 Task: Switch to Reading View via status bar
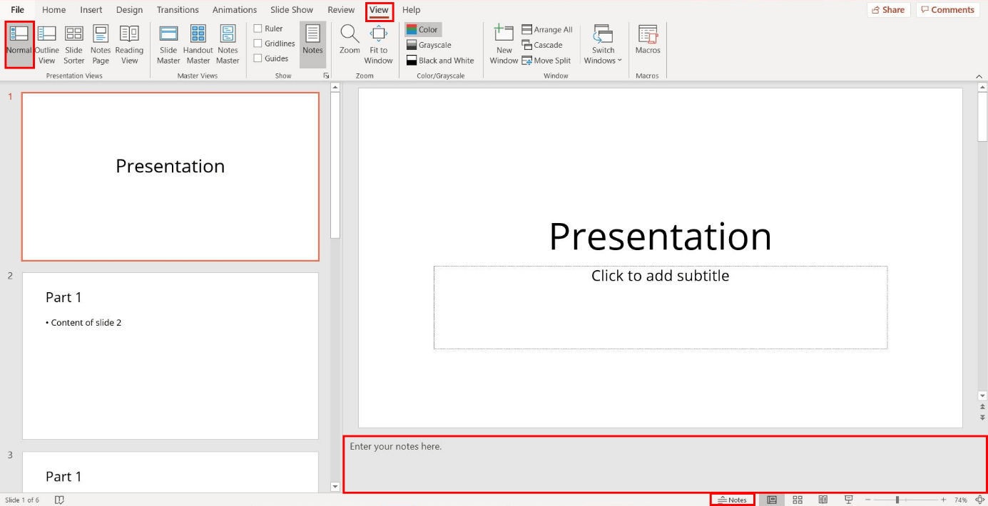tap(823, 500)
